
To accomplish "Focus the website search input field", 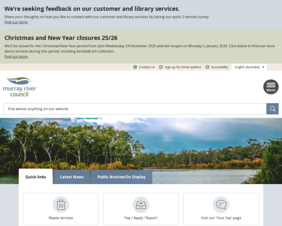I will click(x=135, y=109).
